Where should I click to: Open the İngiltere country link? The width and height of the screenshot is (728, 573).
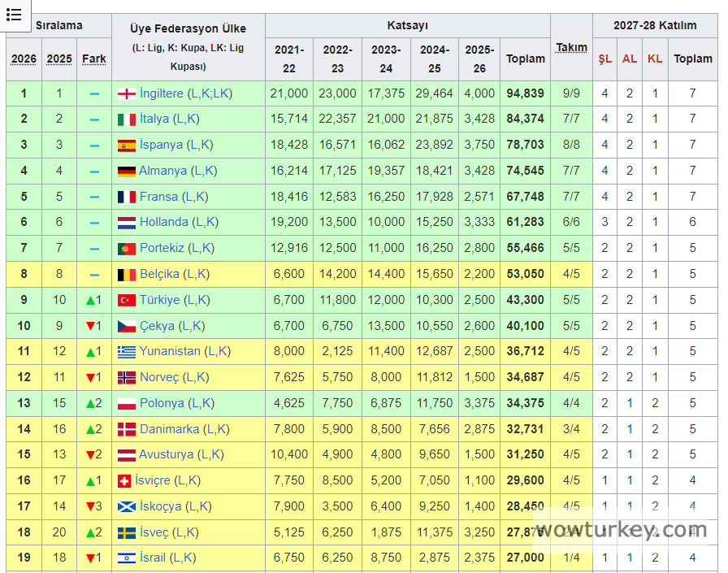click(x=162, y=93)
